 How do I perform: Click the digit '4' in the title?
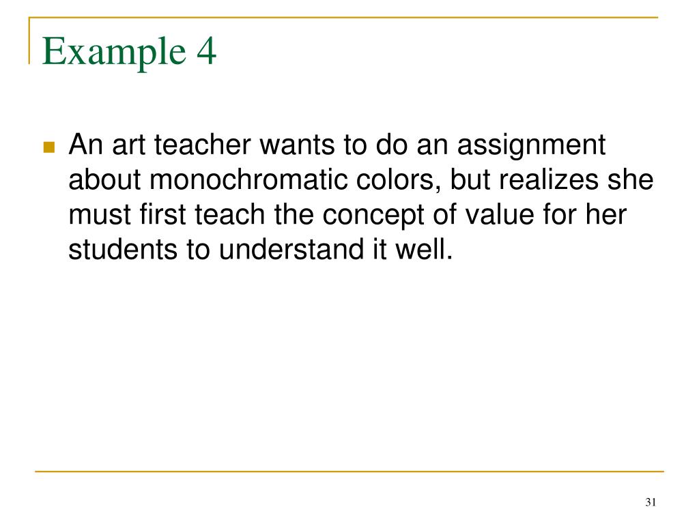[206, 50]
